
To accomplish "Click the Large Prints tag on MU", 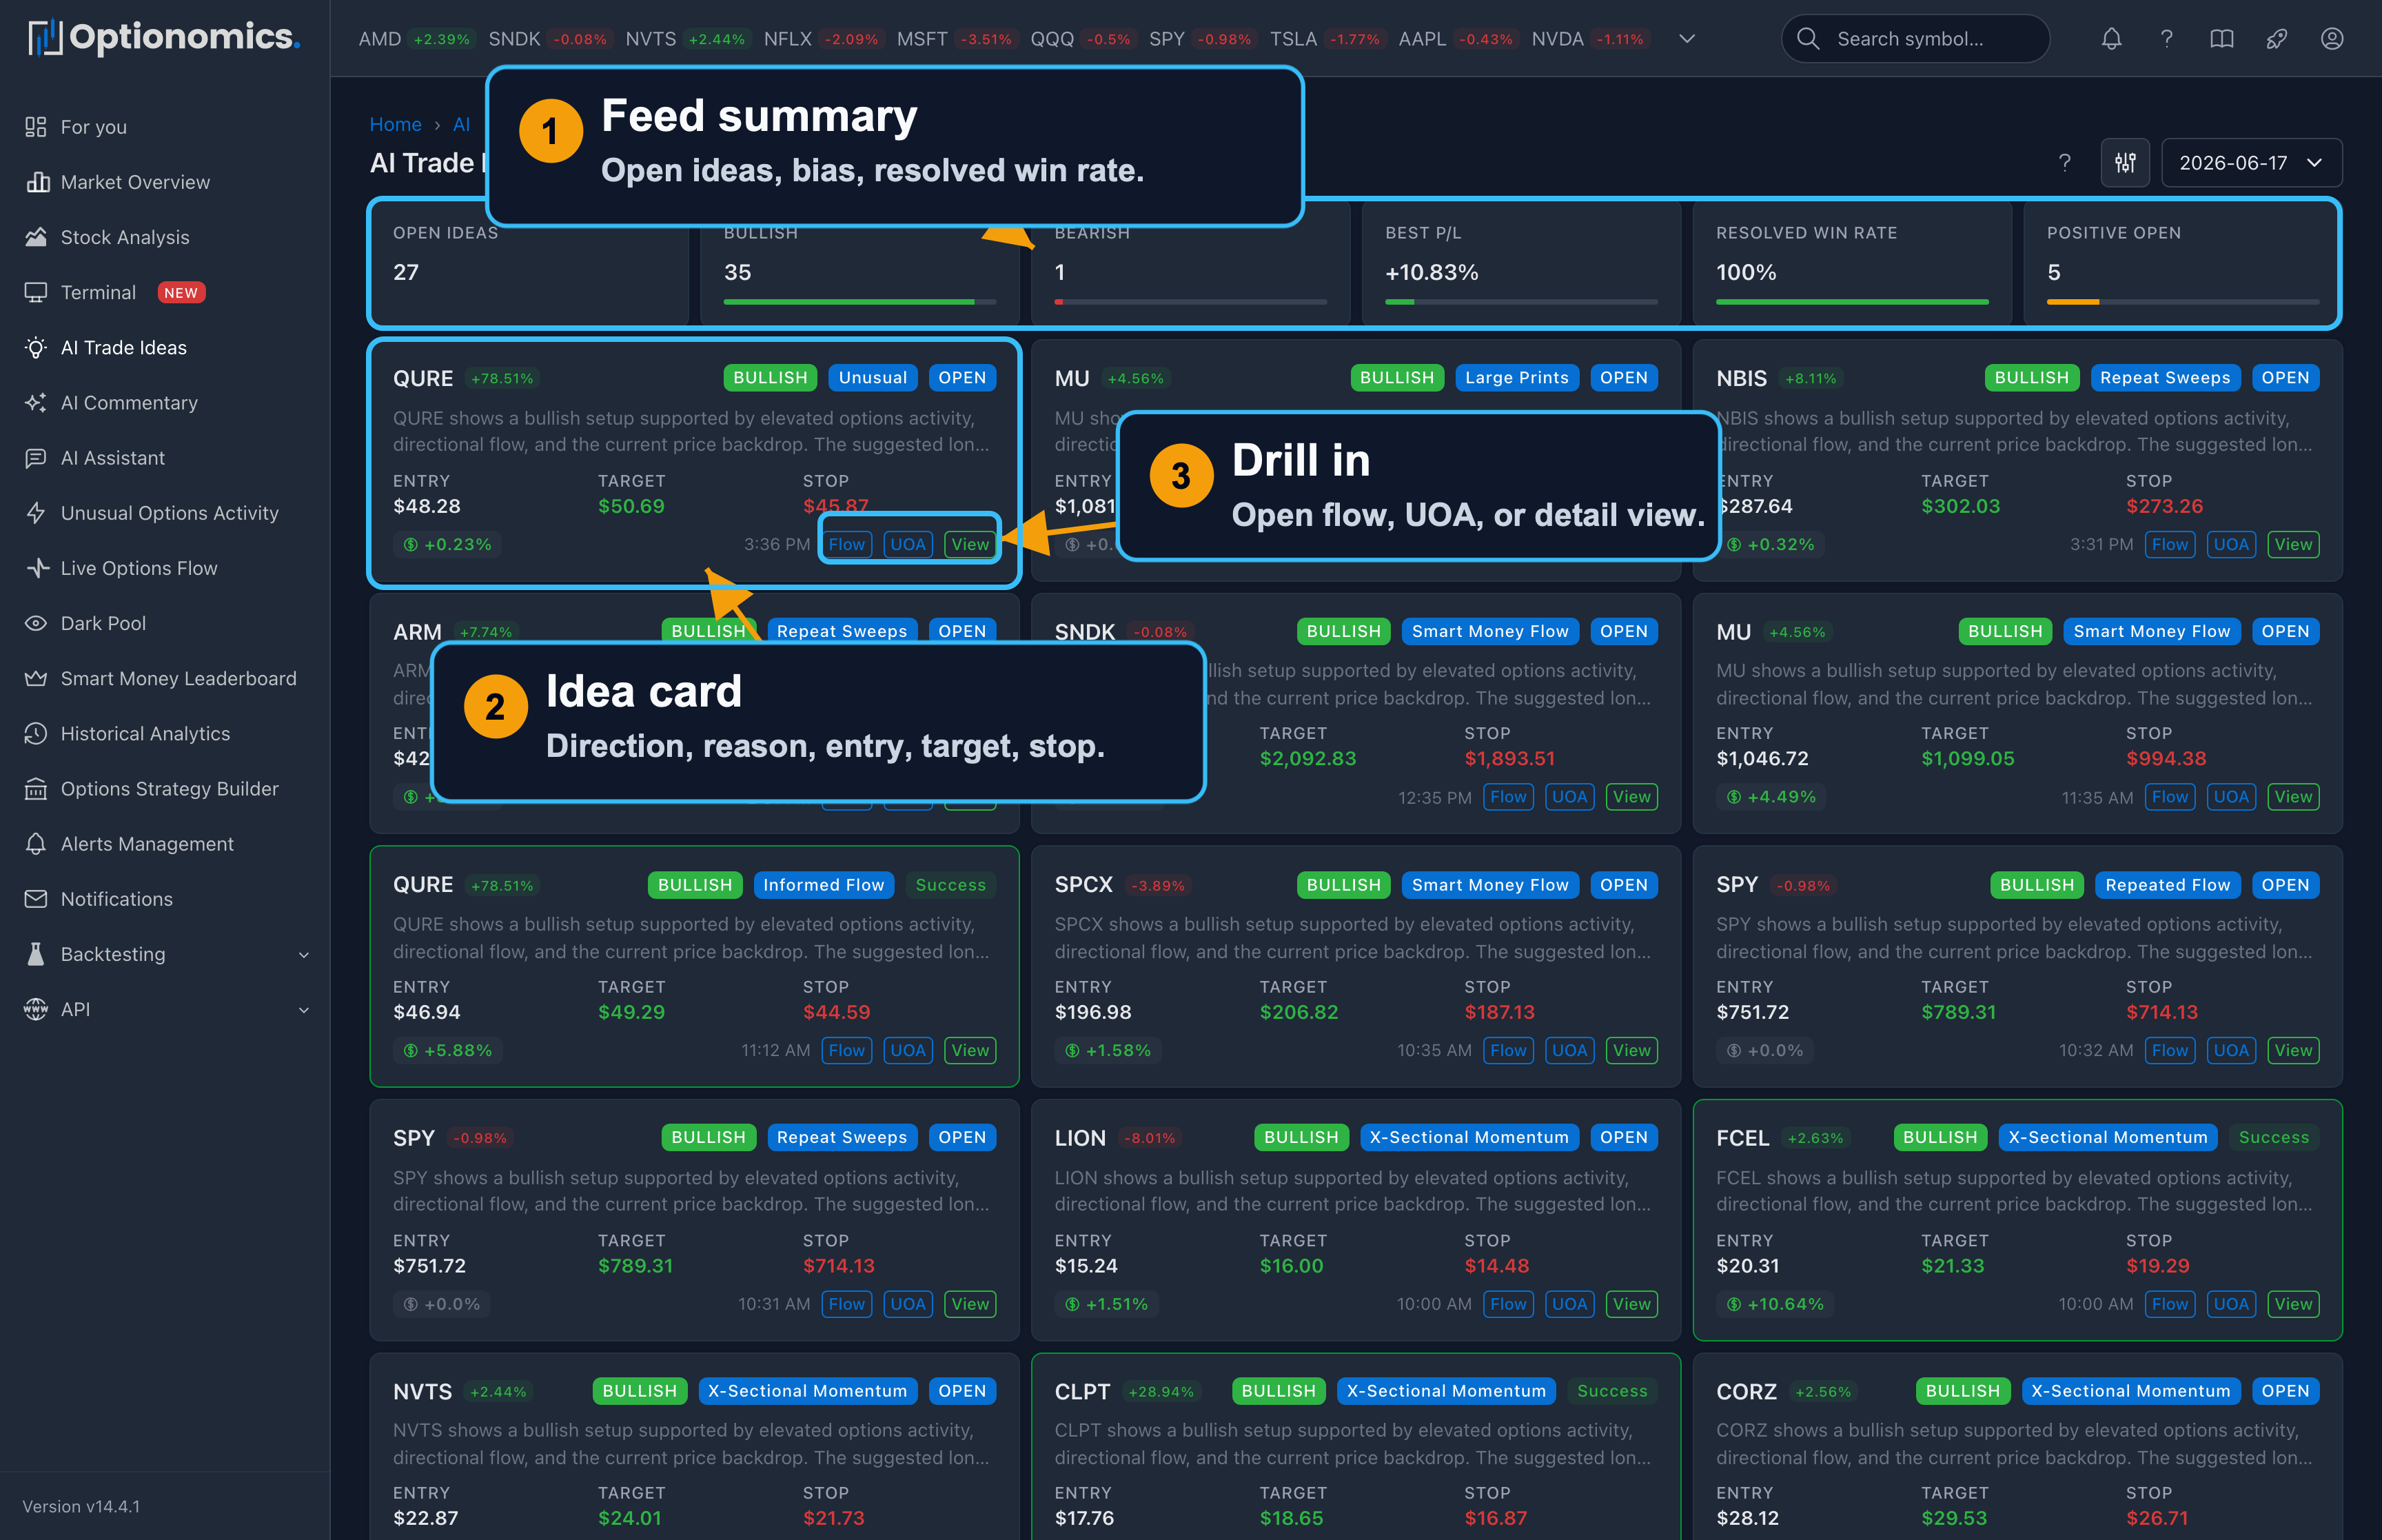I will (1516, 378).
